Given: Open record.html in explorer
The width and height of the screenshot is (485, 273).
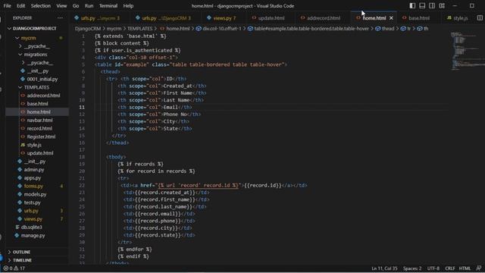Looking at the screenshot, I should pos(39,128).
